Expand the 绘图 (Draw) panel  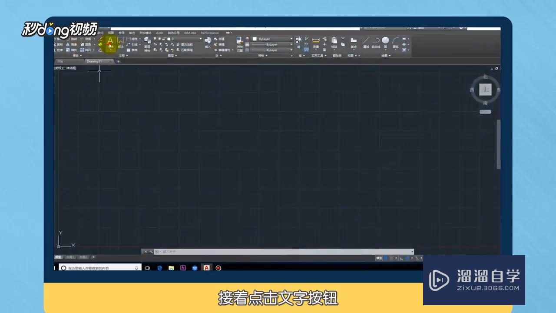coord(386,56)
